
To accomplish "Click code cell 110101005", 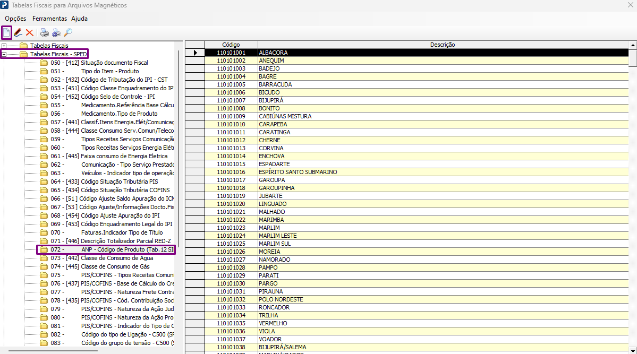I will pyautogui.click(x=231, y=84).
